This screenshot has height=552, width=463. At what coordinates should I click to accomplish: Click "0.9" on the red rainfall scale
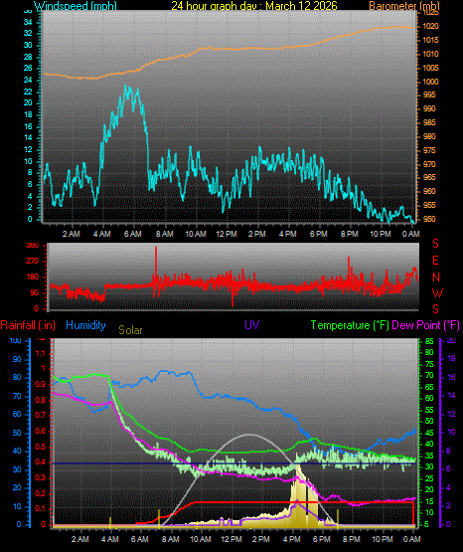[41, 385]
